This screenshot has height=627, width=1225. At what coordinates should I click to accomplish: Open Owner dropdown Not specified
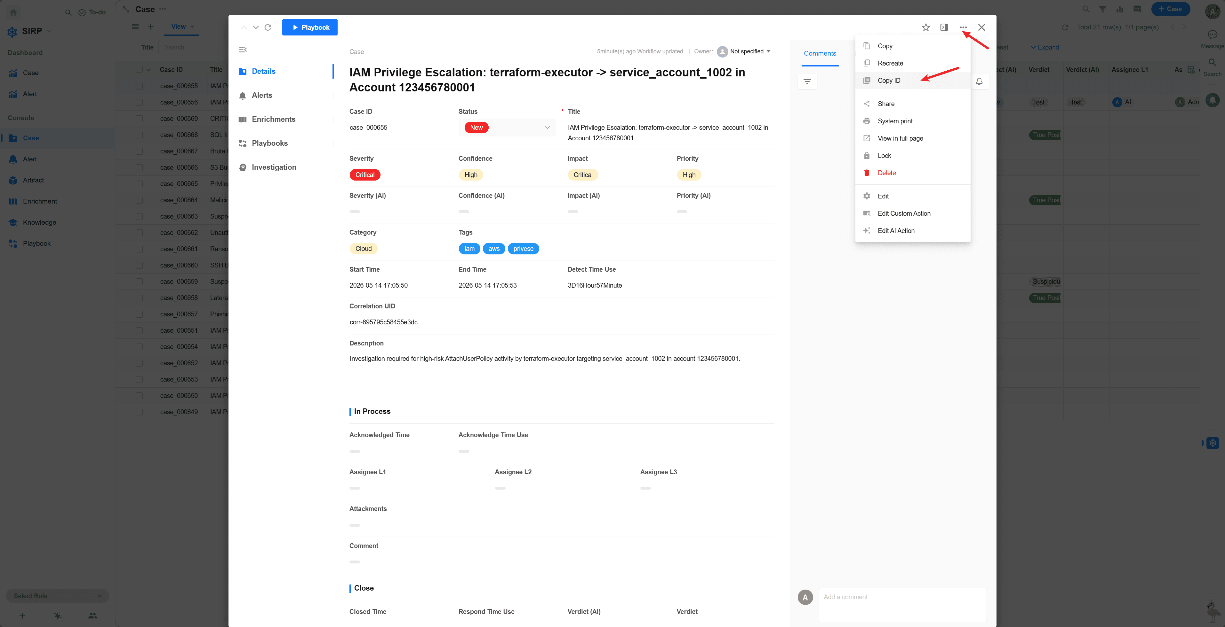point(744,51)
